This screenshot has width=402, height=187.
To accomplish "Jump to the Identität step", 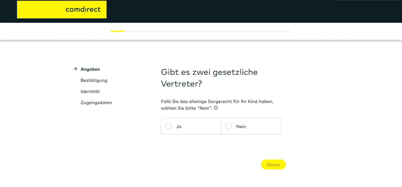I will (x=90, y=92).
